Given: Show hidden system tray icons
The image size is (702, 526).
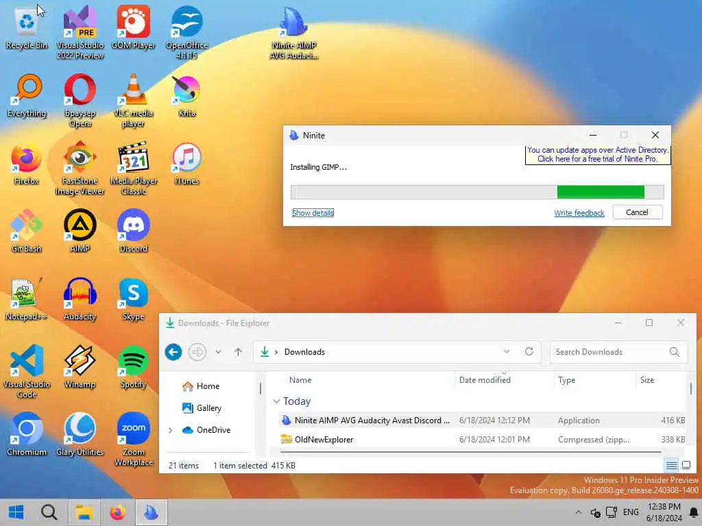Looking at the screenshot, I should [579, 512].
